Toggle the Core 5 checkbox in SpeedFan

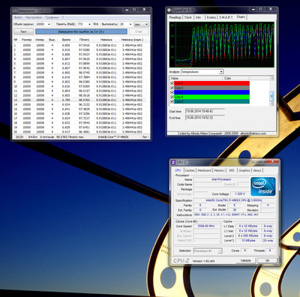(172, 101)
